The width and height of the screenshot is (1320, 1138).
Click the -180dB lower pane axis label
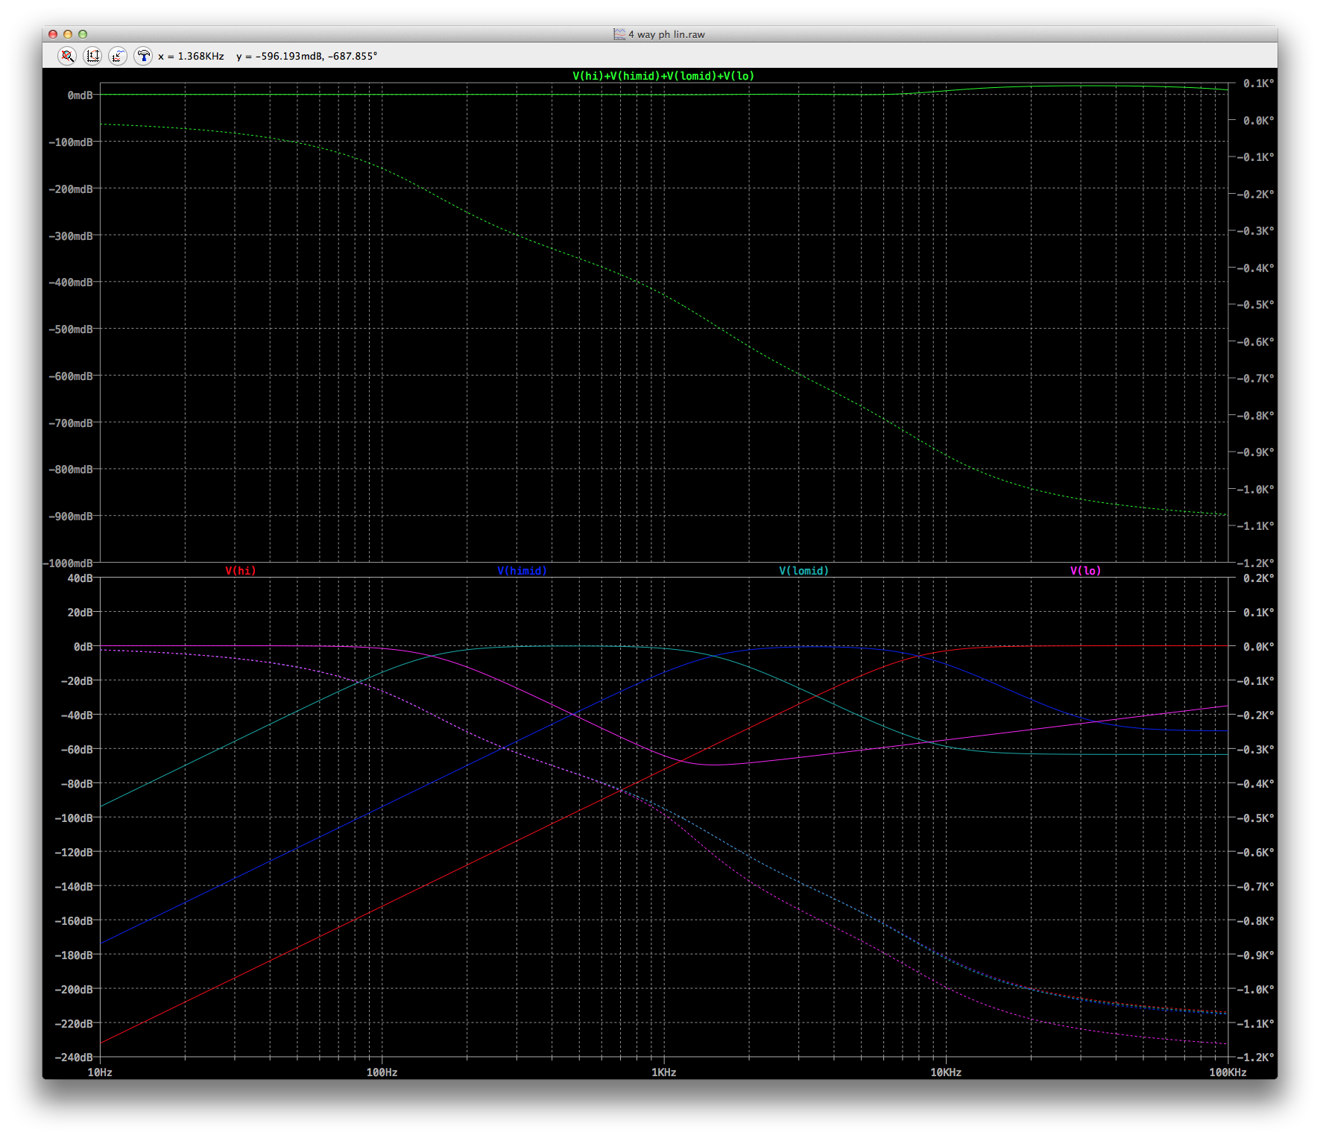(x=74, y=955)
